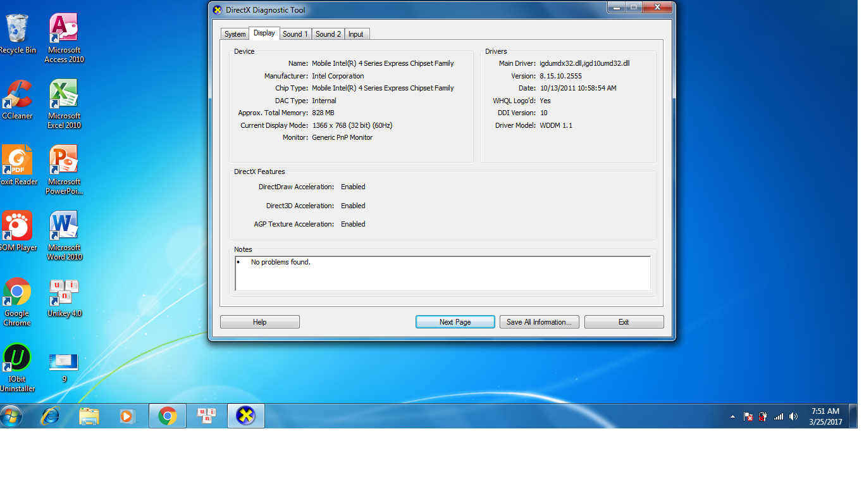Open the desktop file named 9
This screenshot has width=864, height=486.
point(64,367)
